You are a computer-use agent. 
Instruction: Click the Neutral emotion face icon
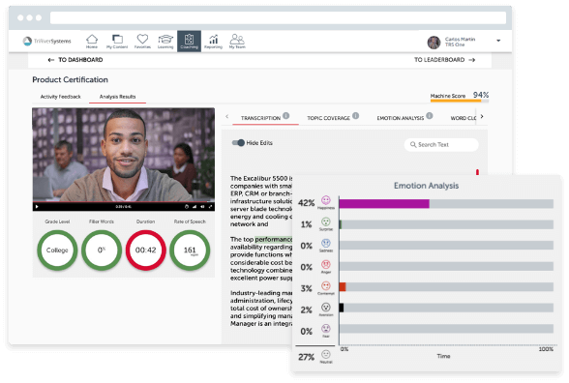[326, 354]
